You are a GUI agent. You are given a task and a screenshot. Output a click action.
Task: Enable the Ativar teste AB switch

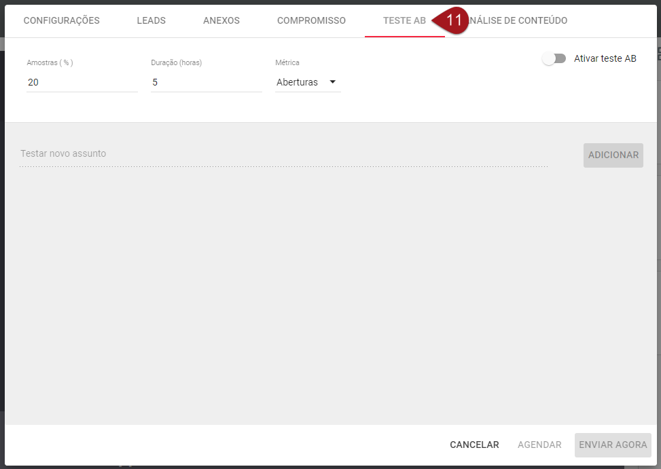pyautogui.click(x=554, y=59)
